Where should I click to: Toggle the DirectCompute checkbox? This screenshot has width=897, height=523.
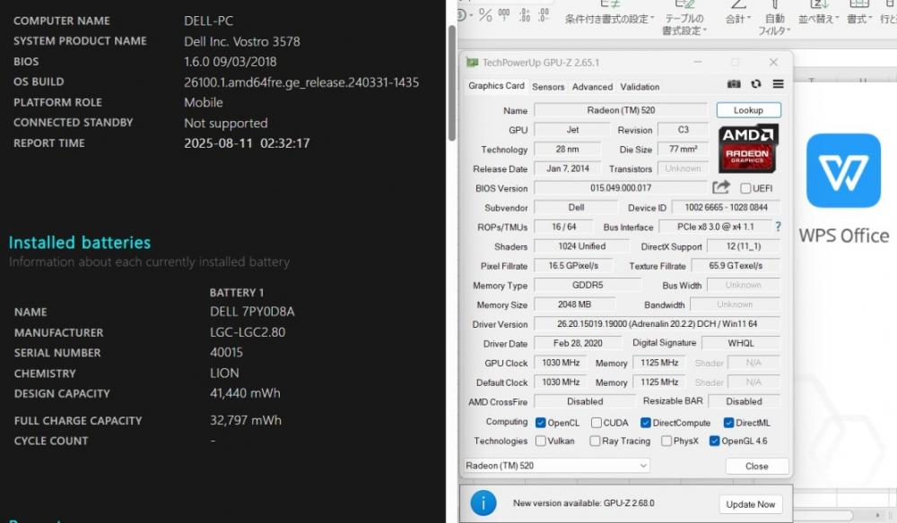coord(645,423)
